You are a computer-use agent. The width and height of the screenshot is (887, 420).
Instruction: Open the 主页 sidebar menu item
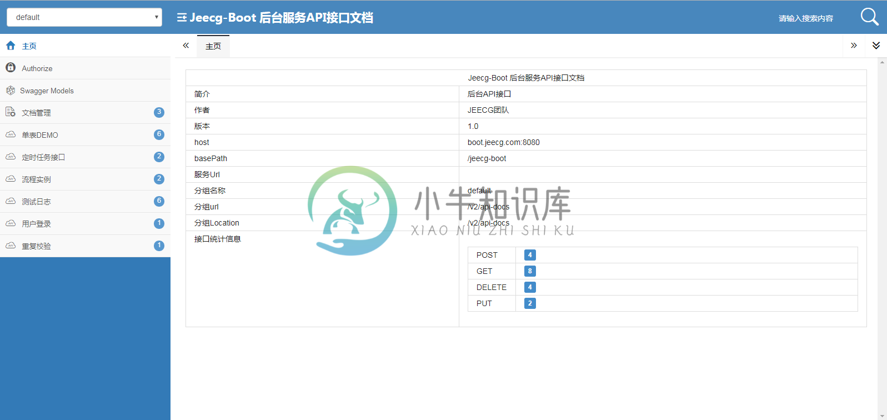(x=85, y=46)
